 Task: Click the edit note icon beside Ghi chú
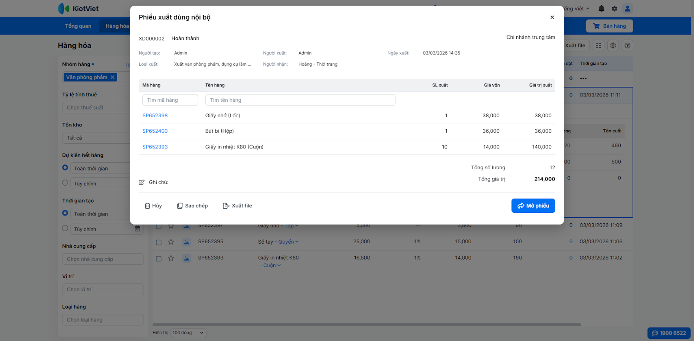coord(142,182)
